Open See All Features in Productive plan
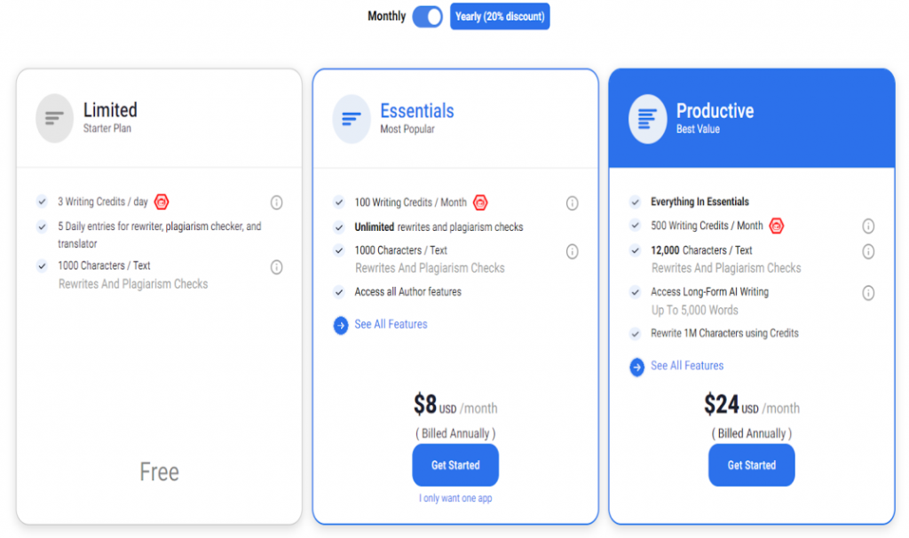This screenshot has width=909, height=538. pyautogui.click(x=687, y=365)
